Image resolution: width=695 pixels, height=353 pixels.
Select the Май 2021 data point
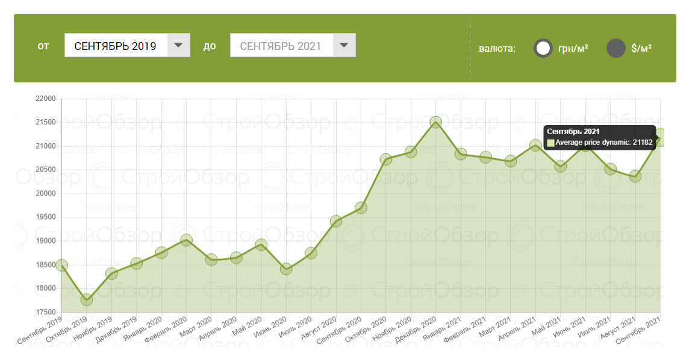coord(561,167)
